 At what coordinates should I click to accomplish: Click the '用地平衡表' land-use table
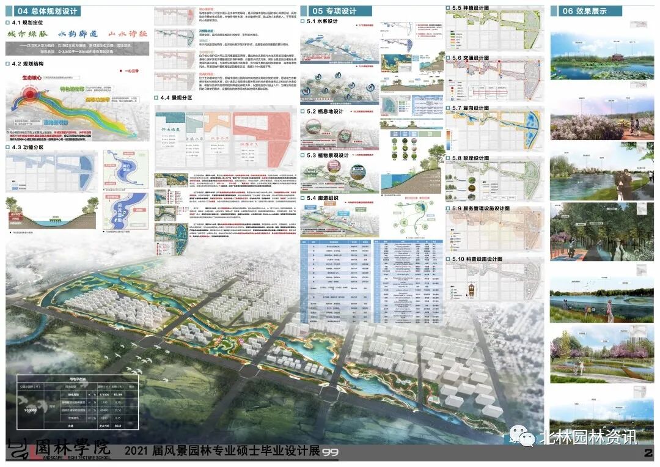click(78, 403)
